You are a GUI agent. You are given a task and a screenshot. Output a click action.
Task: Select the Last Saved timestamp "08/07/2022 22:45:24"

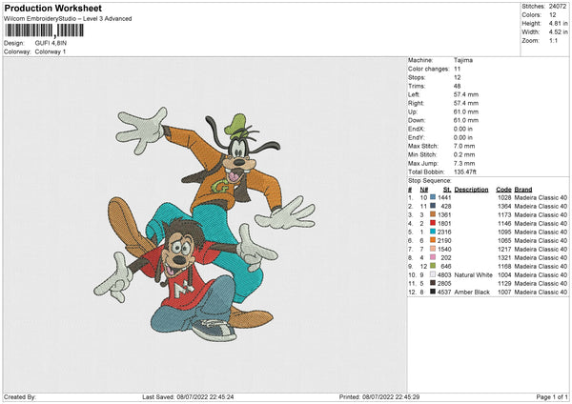[x=205, y=396]
